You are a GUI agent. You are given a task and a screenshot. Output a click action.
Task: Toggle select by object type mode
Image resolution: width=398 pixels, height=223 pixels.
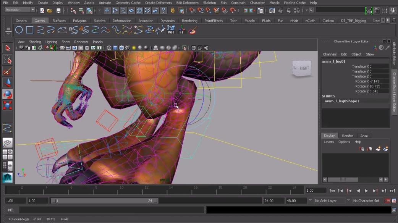pyautogui.click(x=81, y=10)
